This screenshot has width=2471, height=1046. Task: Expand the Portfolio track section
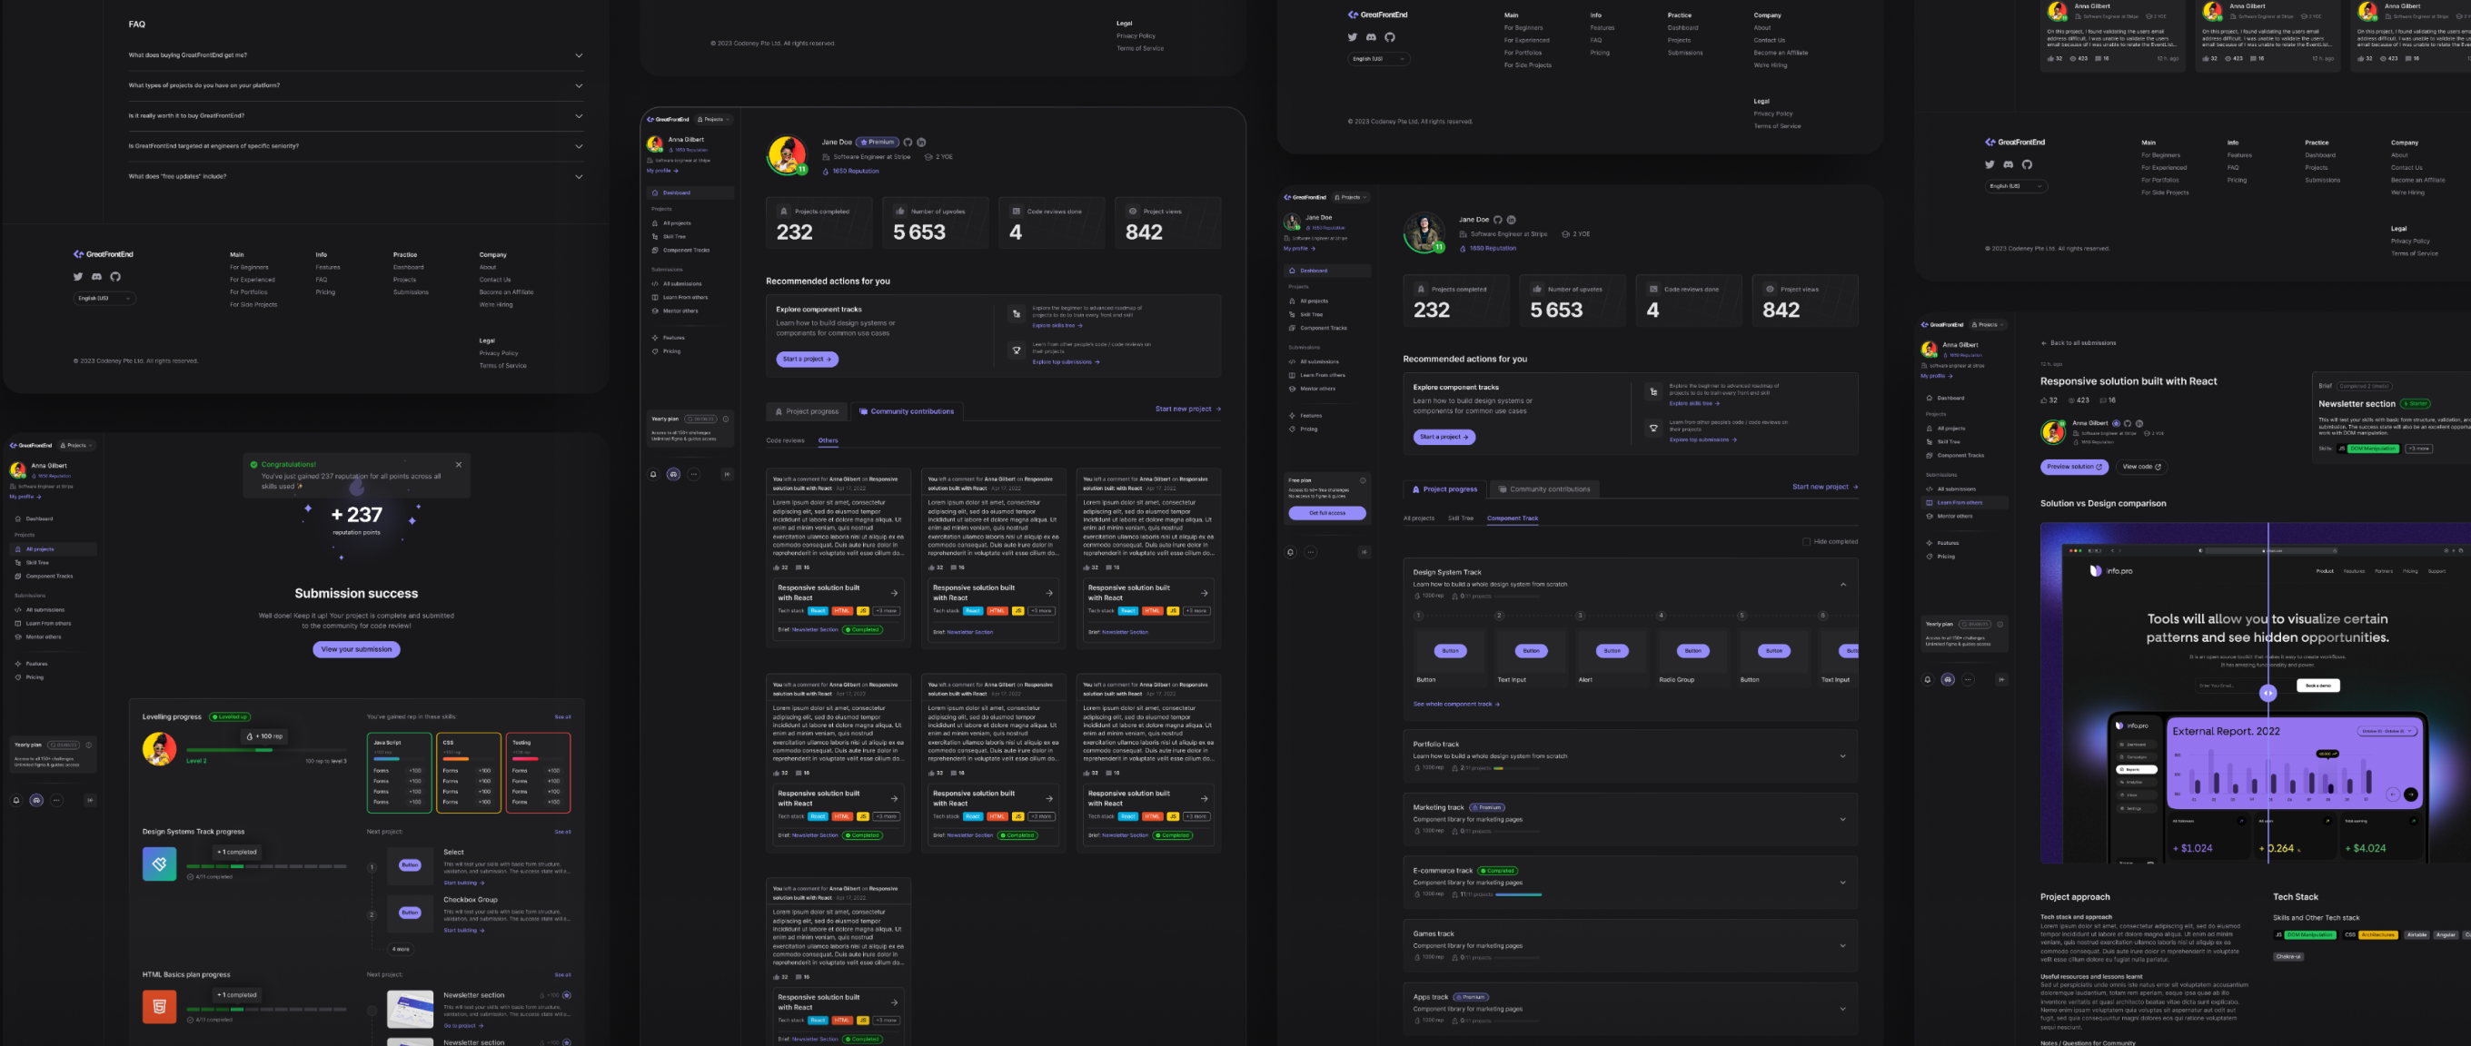click(x=1842, y=755)
